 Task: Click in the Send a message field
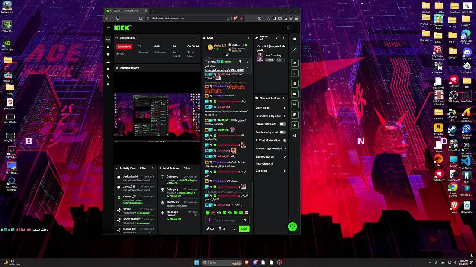click(227, 220)
